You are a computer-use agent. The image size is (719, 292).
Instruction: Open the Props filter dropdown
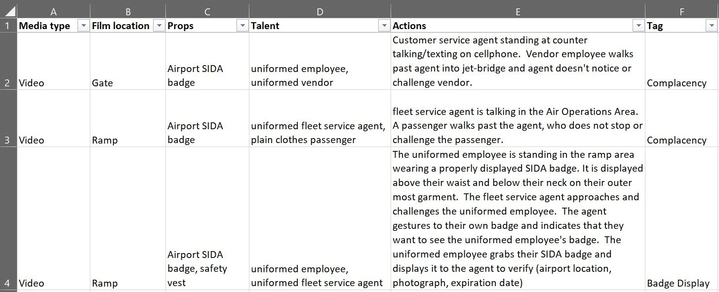point(242,26)
